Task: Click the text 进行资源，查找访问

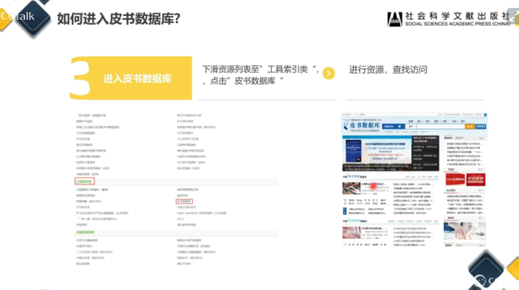Action: [x=388, y=70]
